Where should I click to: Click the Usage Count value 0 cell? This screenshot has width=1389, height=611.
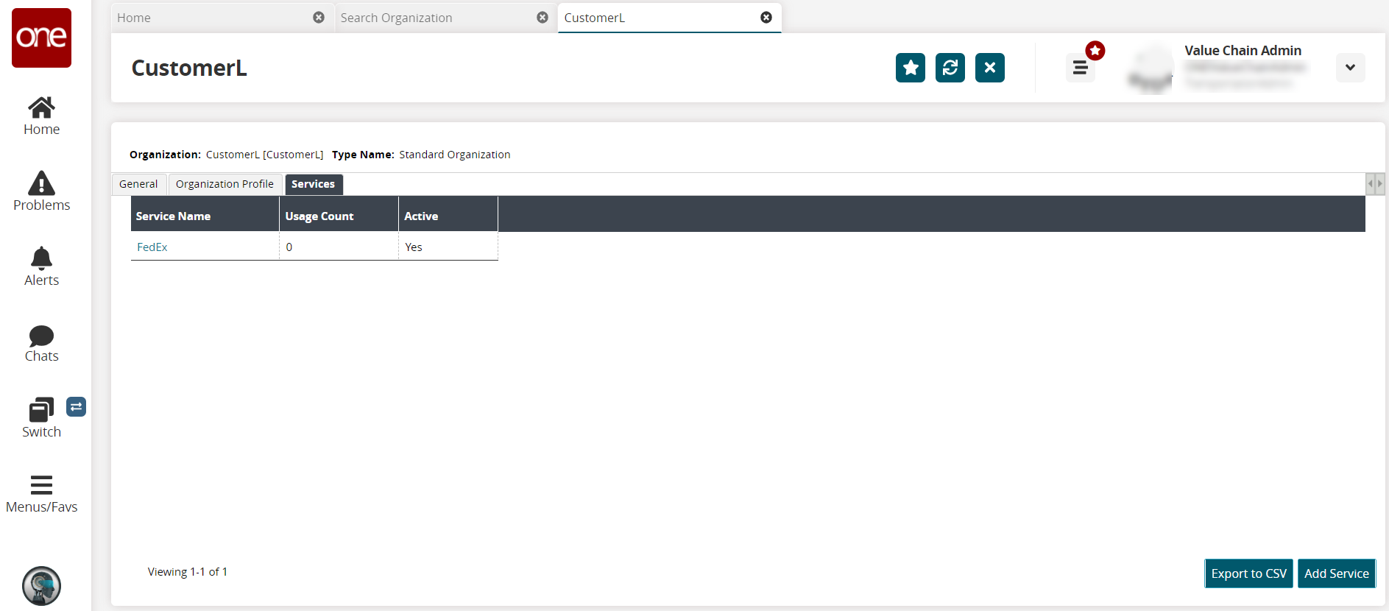point(339,247)
